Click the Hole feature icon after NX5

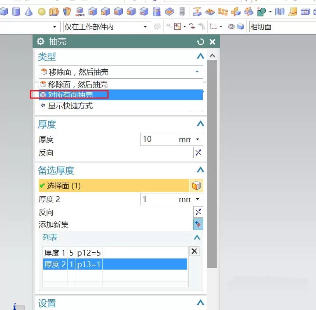point(93,12)
